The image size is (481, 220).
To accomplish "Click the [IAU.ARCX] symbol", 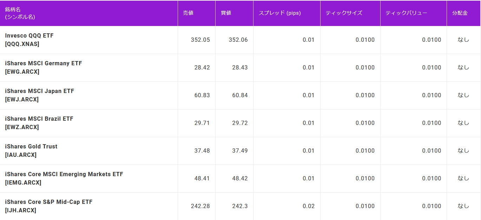I will pos(21,155).
